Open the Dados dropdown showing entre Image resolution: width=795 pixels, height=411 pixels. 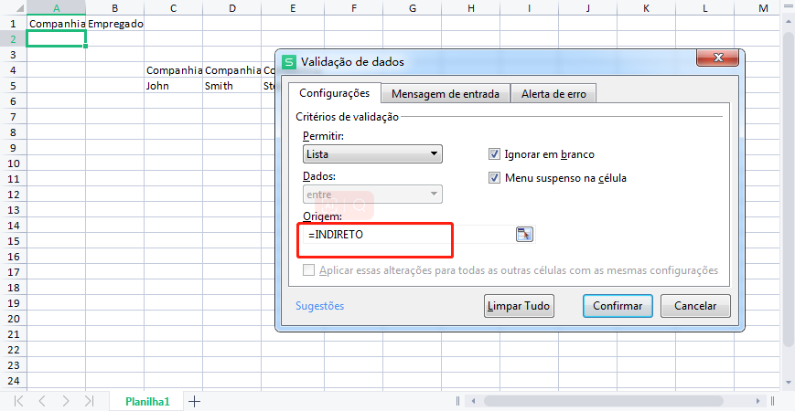372,195
